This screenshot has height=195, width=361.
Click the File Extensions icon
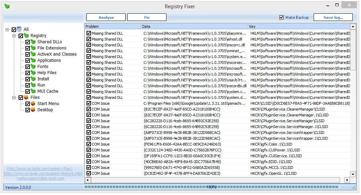click(x=33, y=48)
